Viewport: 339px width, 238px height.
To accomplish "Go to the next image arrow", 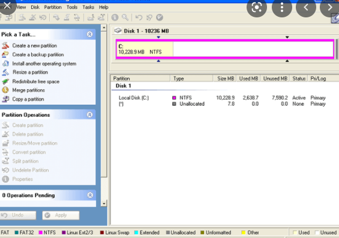I will point(330,7).
